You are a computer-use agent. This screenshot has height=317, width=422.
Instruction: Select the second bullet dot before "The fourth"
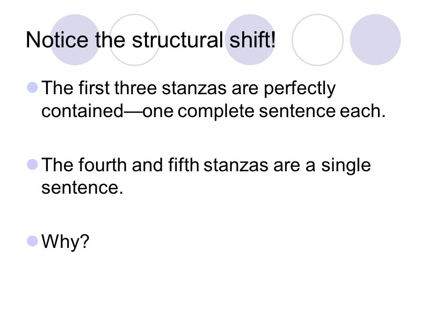[33, 164]
